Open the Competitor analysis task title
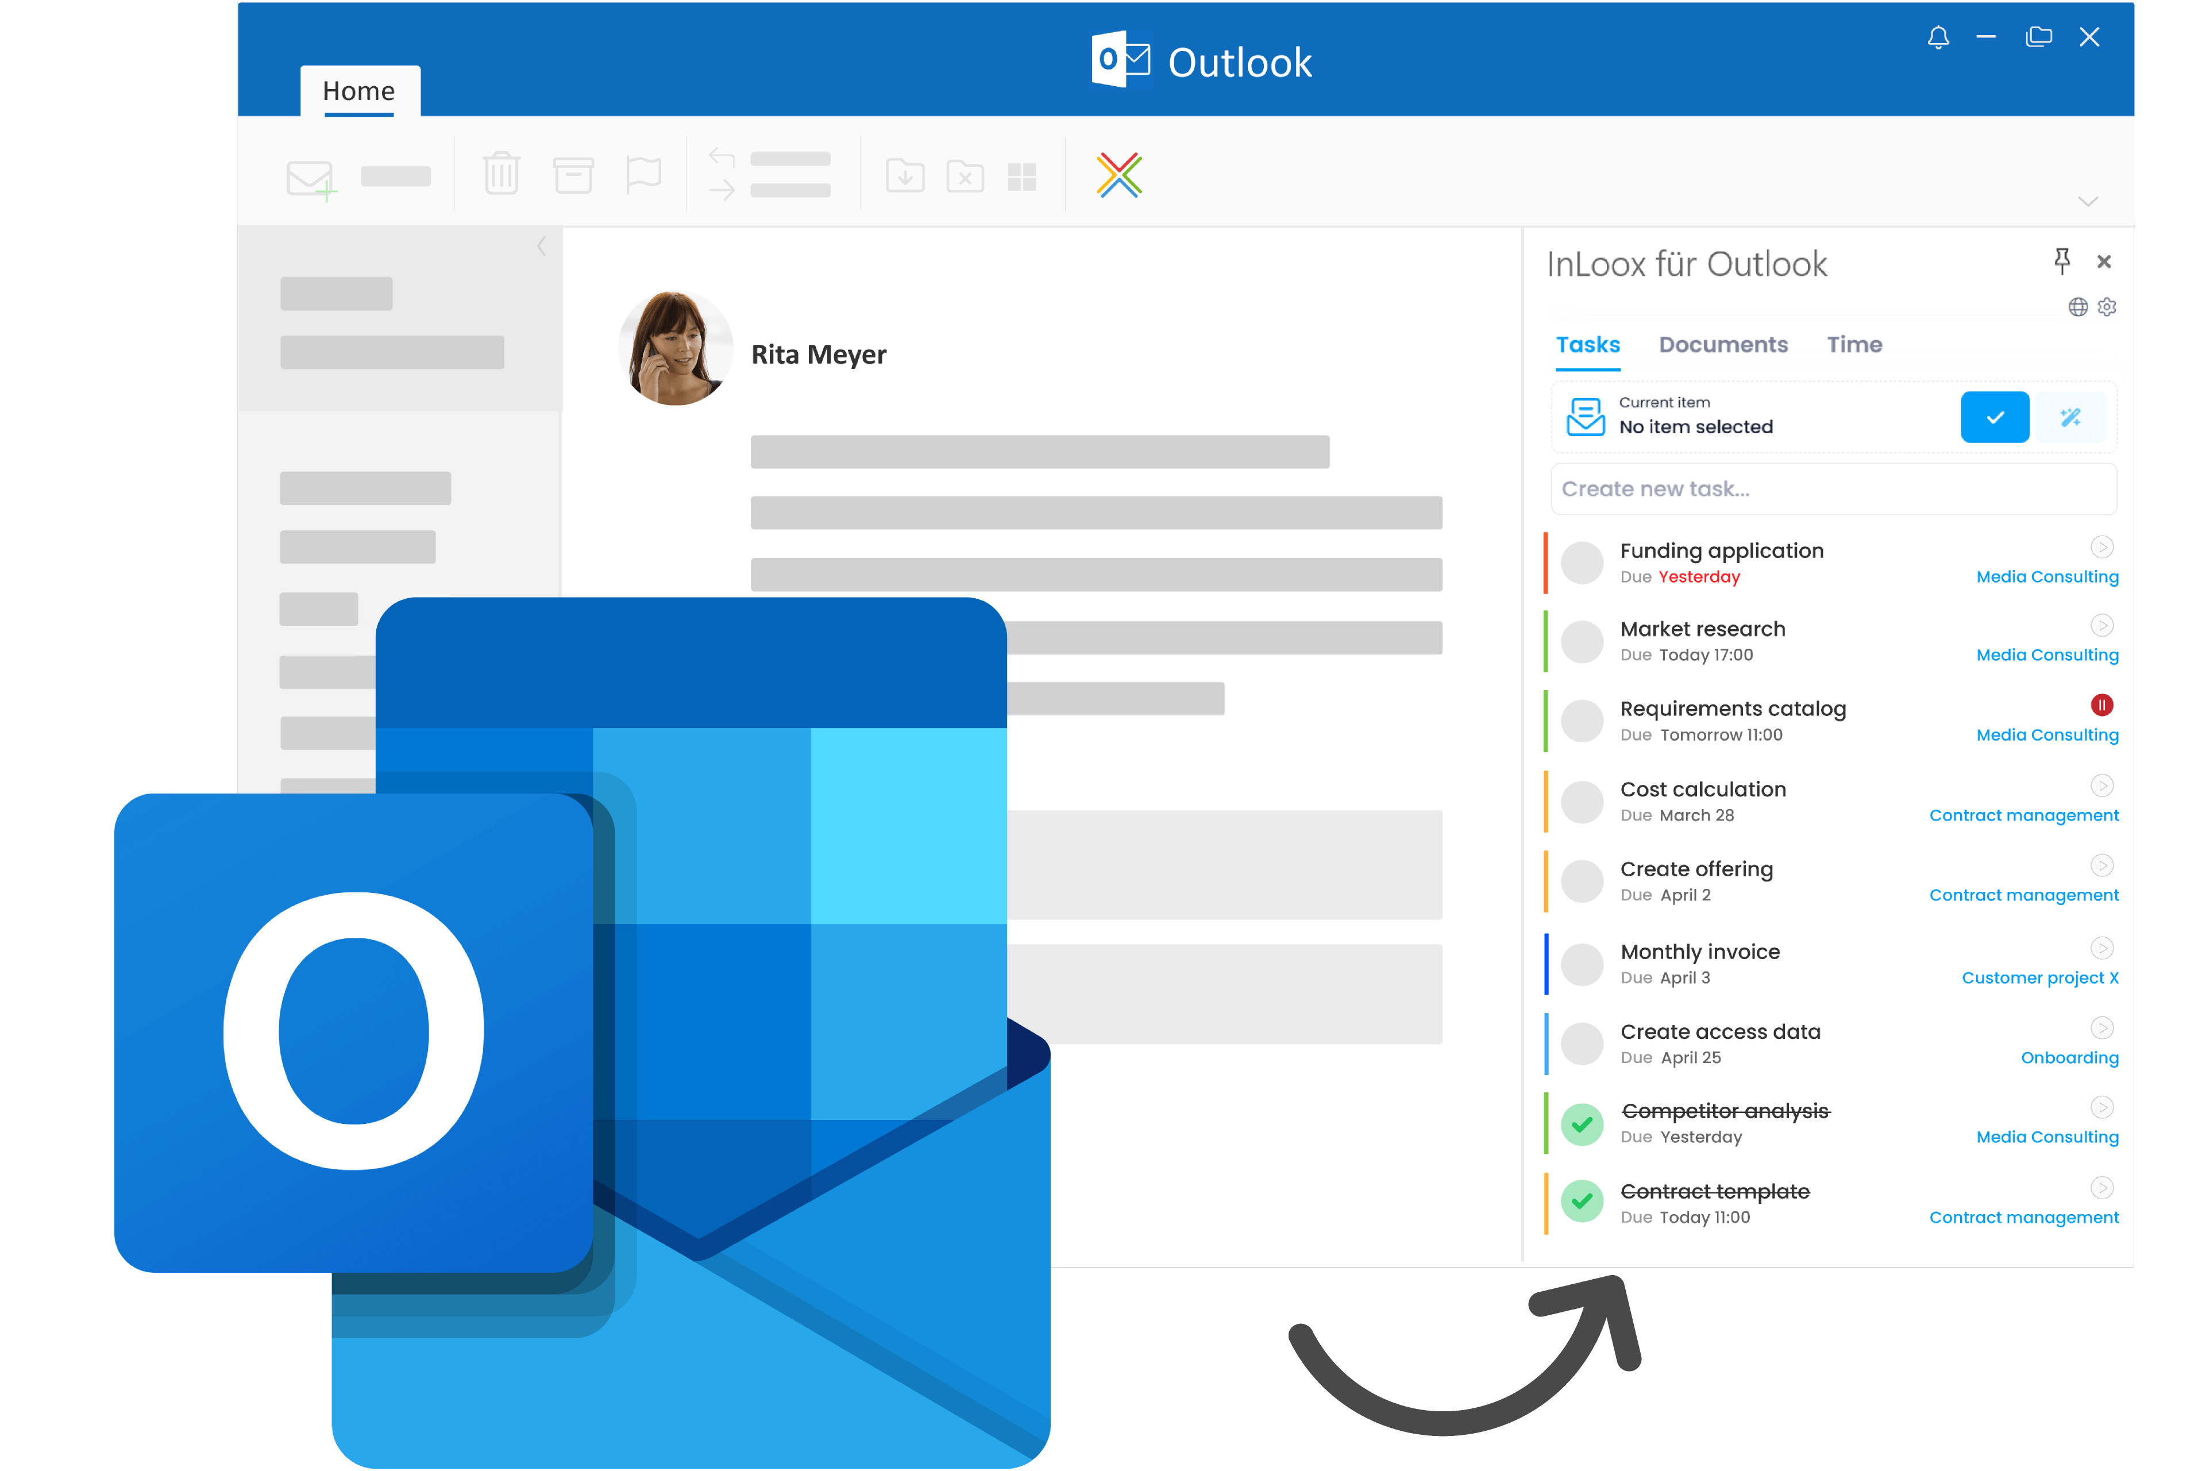 (1726, 1111)
